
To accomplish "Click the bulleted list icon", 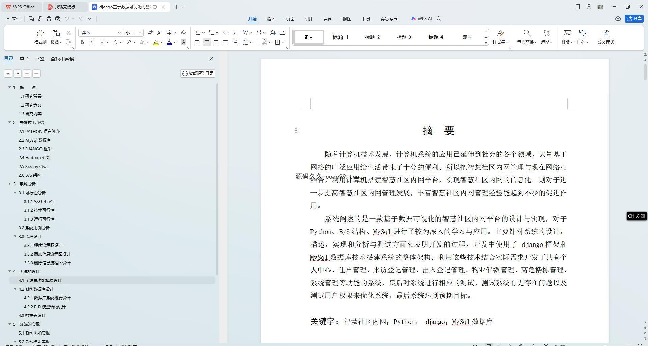I will point(198,33).
